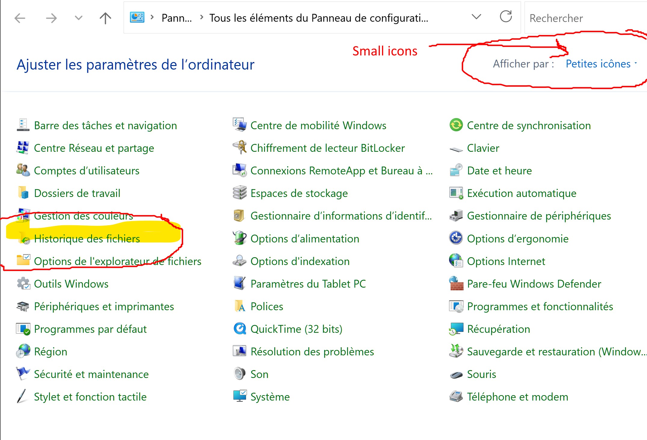Viewport: 647px width, 440px height.
Task: Click the Outils Windows gear icon
Action: tap(23, 283)
